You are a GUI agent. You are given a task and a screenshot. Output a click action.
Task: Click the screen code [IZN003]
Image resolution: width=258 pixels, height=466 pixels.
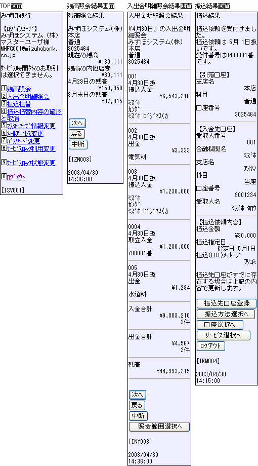coord(80,160)
